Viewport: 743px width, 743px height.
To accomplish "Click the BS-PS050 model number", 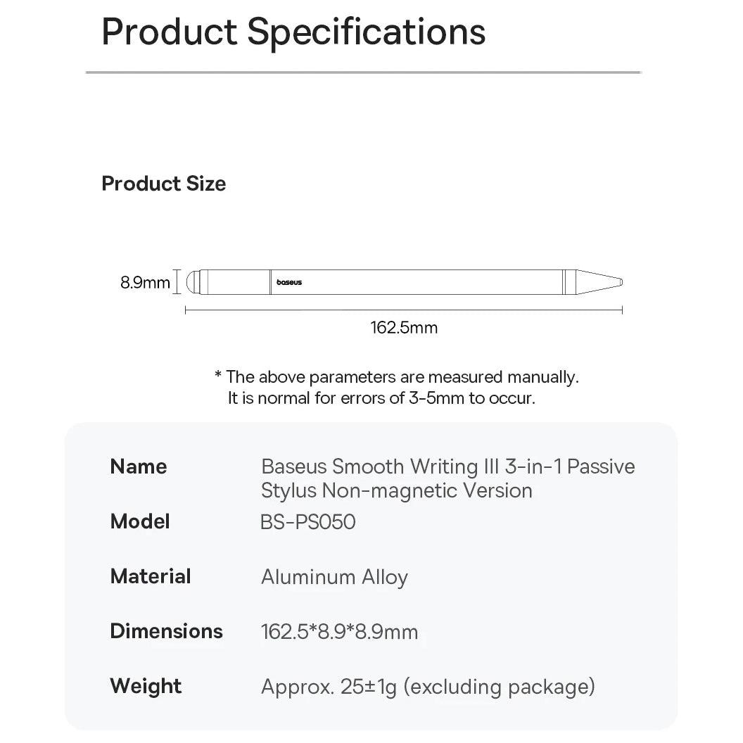I will tap(308, 522).
